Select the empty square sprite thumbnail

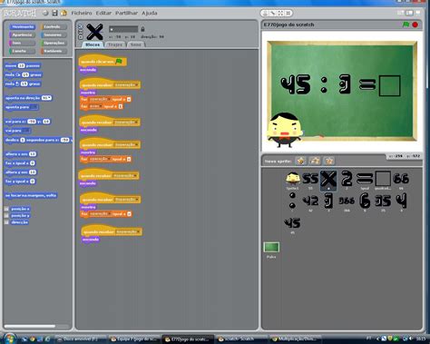tap(383, 181)
